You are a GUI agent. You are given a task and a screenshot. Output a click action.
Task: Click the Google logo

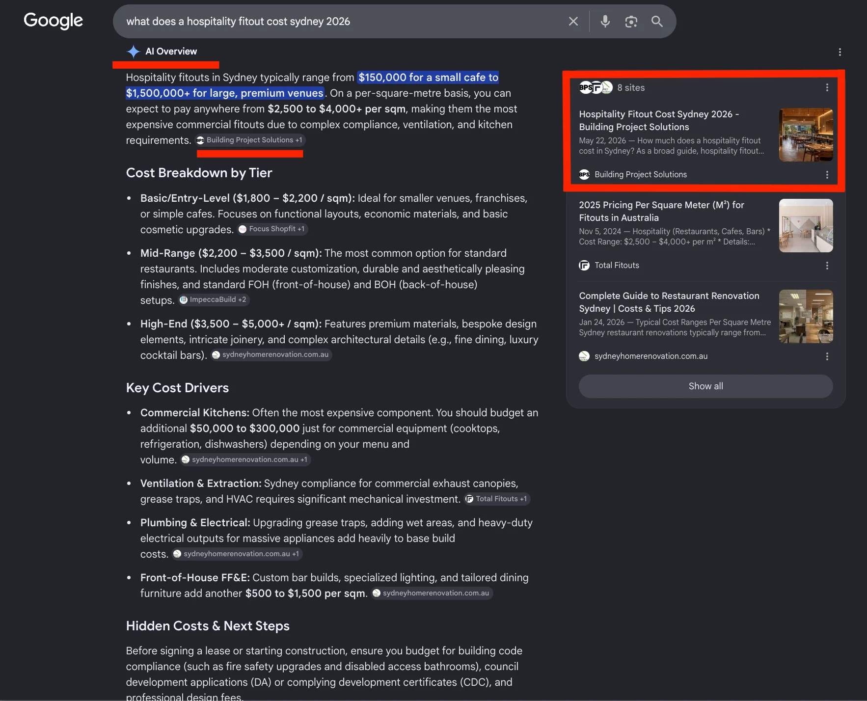click(x=54, y=21)
